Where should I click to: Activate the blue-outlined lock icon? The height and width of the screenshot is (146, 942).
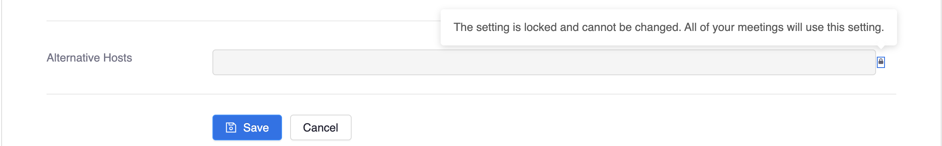point(880,62)
